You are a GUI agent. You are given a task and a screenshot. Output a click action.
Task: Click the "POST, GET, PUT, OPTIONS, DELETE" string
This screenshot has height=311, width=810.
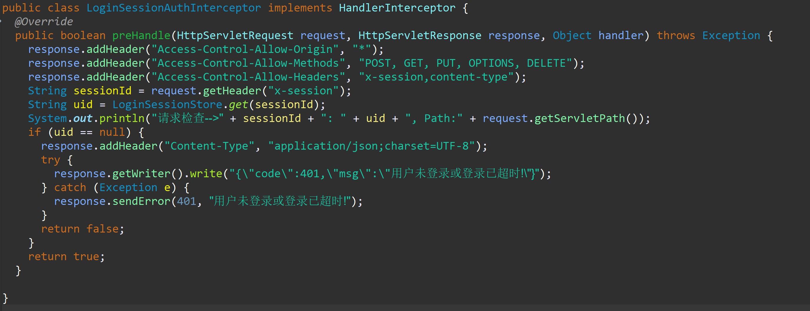(465, 63)
